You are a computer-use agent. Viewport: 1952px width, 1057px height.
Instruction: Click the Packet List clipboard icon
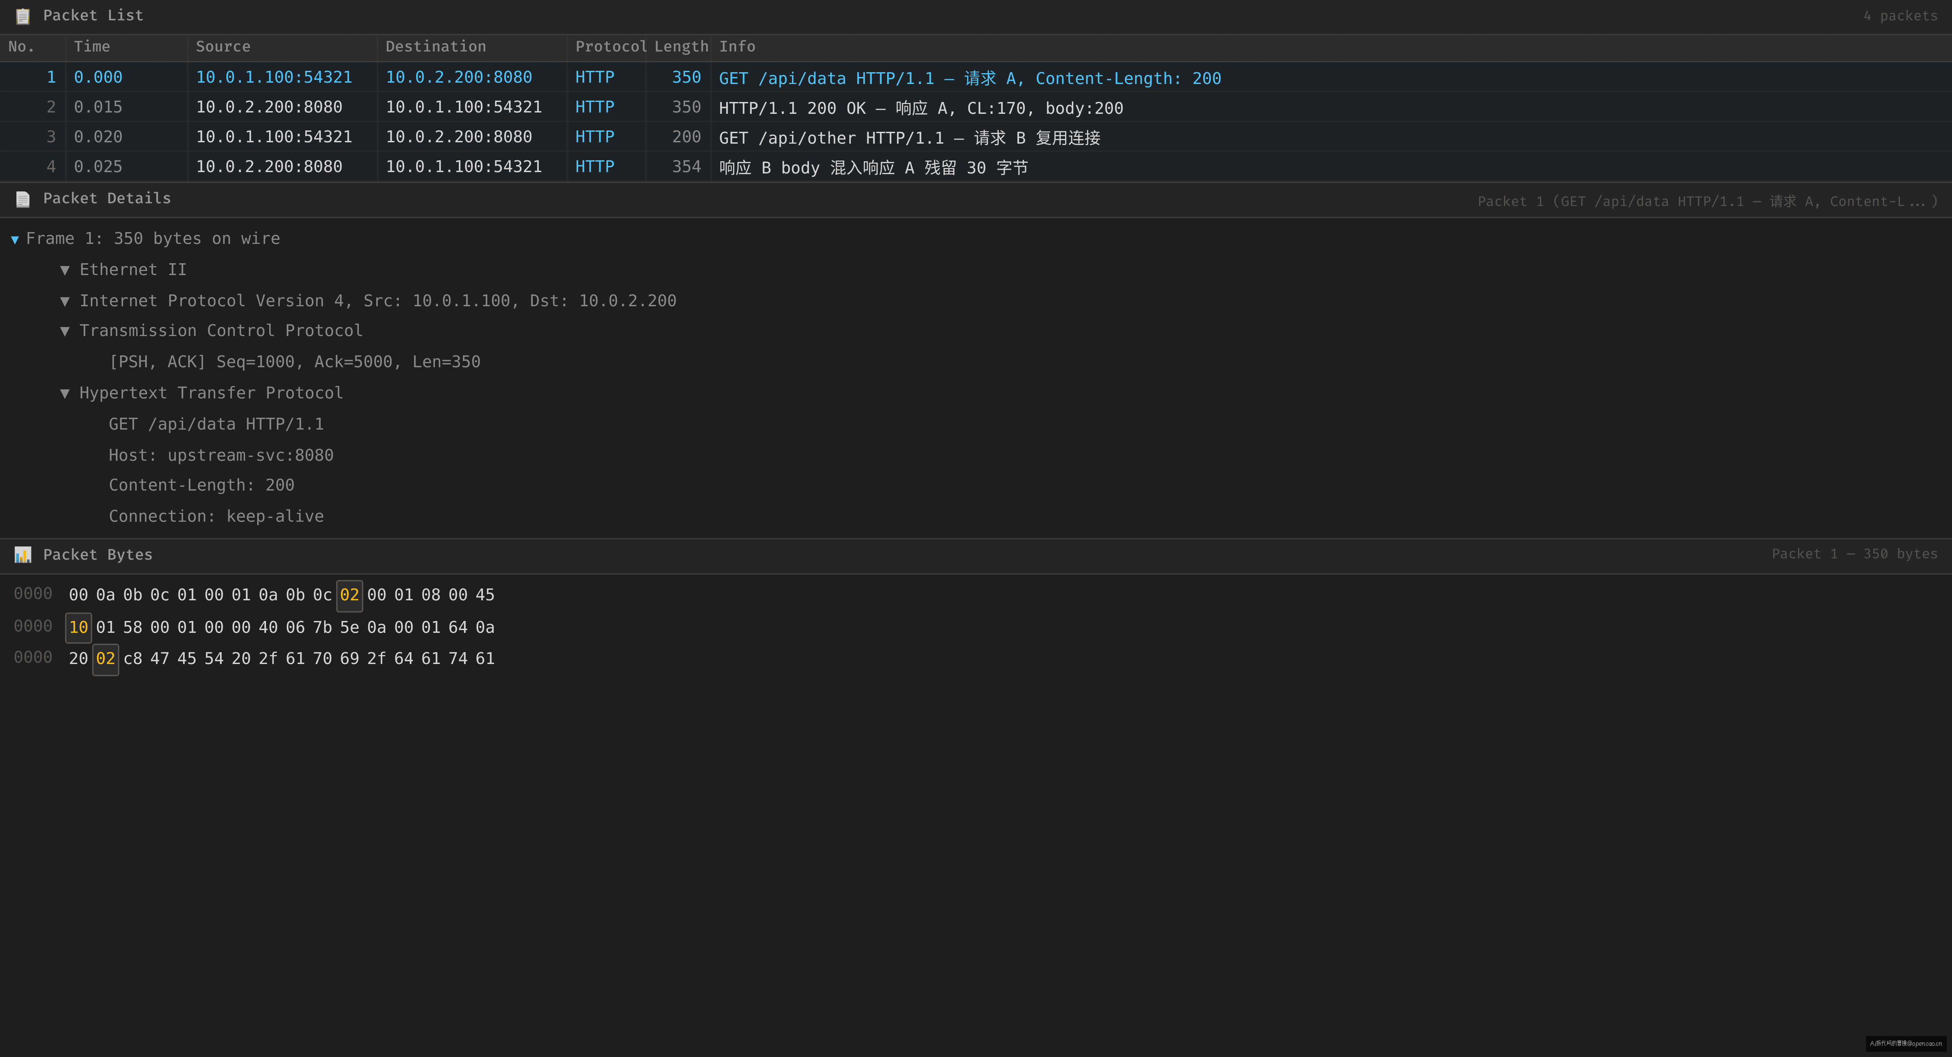click(x=23, y=16)
